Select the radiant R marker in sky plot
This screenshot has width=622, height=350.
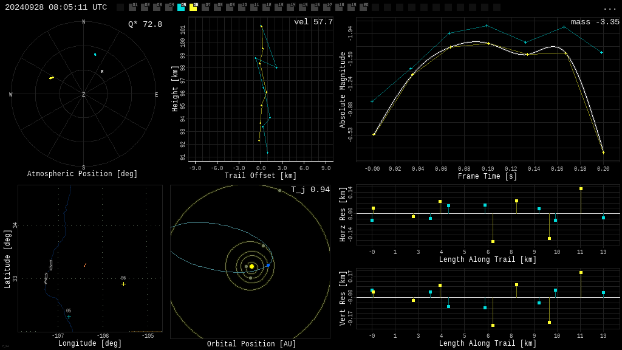[102, 72]
